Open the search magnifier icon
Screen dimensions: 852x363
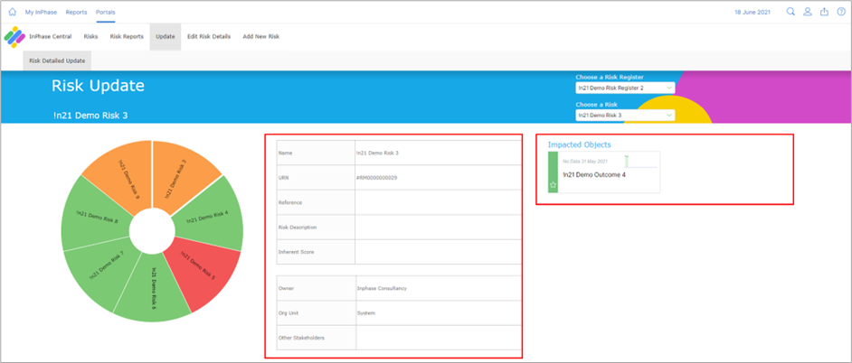pyautogui.click(x=790, y=12)
